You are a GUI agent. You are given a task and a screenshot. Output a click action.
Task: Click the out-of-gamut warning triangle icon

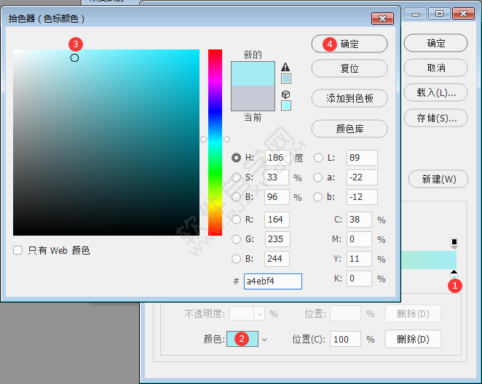[286, 67]
